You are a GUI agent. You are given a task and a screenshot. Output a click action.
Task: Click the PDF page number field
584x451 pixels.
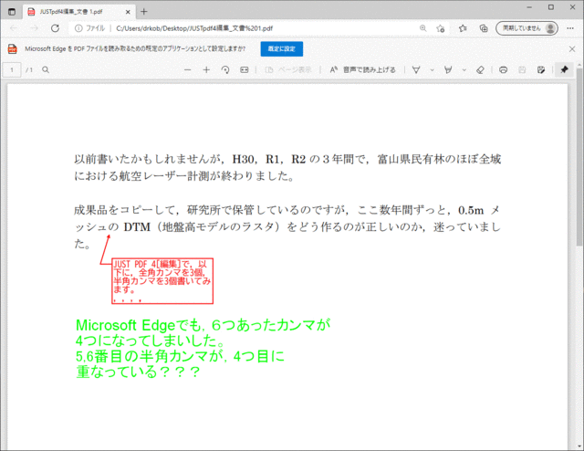(x=12, y=69)
